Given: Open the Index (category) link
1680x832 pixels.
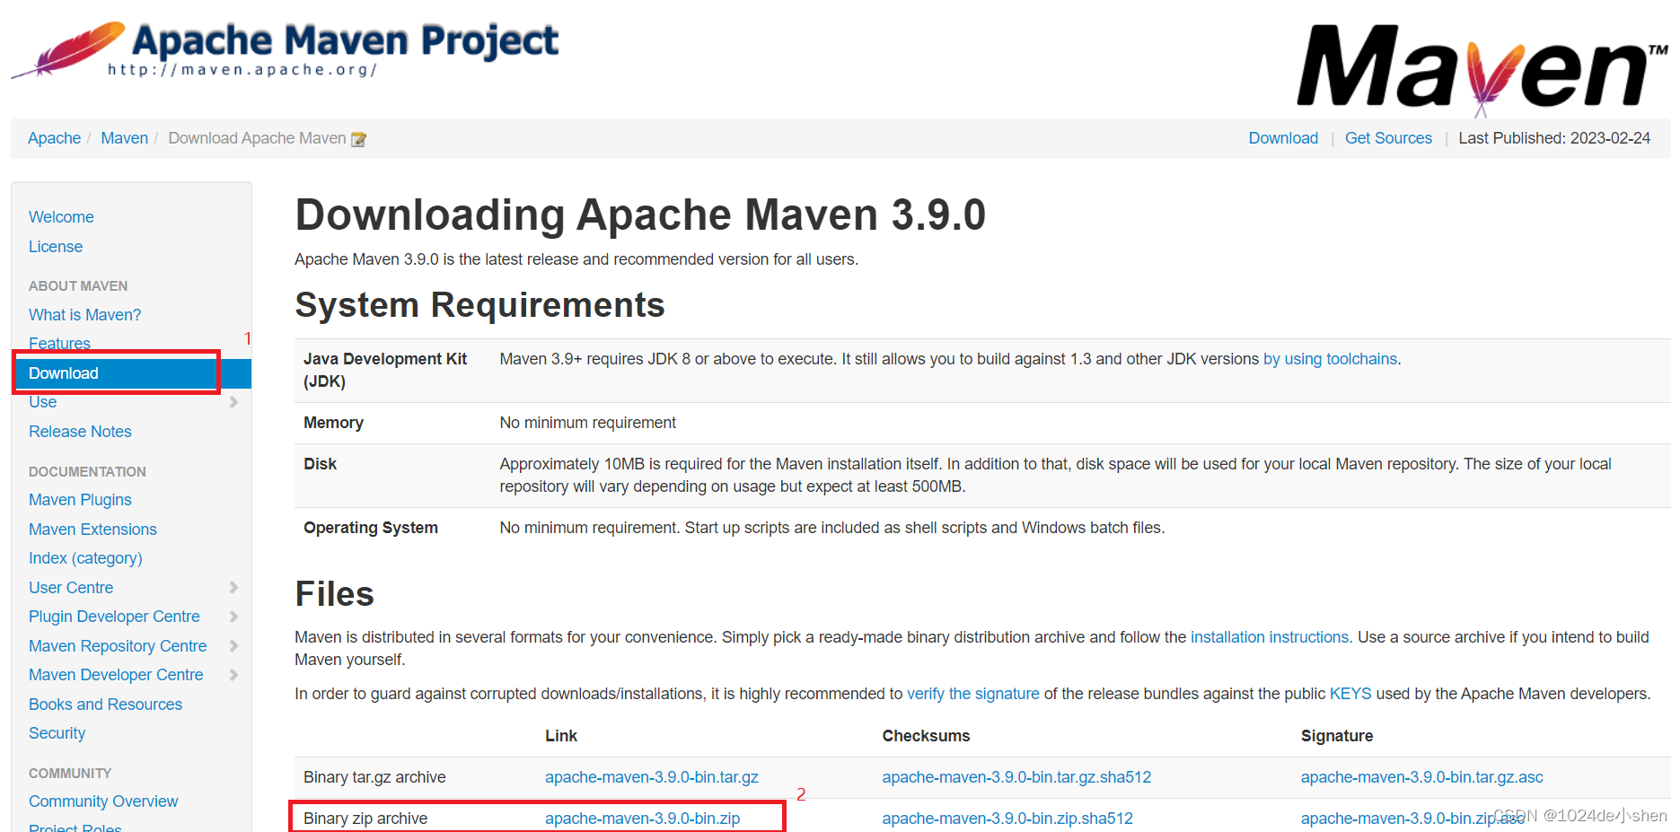Looking at the screenshot, I should (85, 558).
